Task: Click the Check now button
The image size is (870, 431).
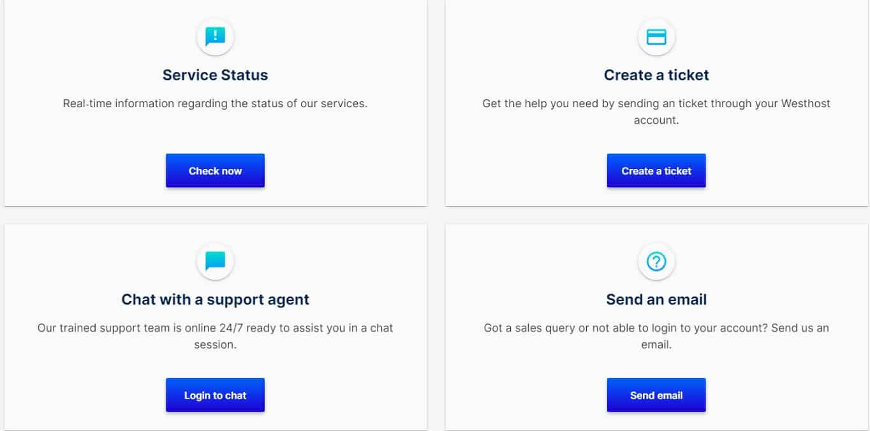Action: coord(215,170)
